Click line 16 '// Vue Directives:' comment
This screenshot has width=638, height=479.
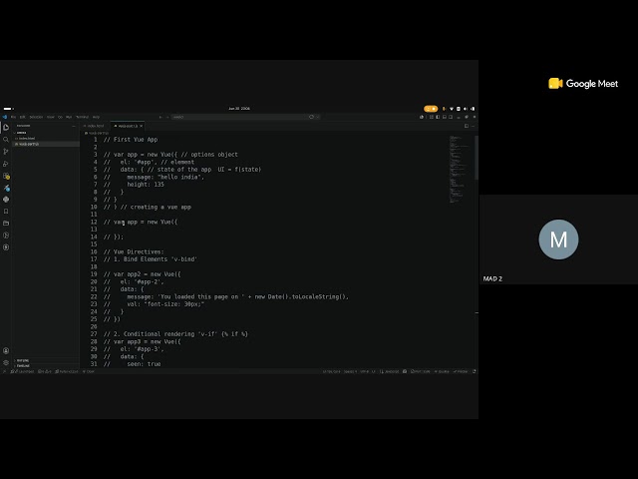pos(134,251)
